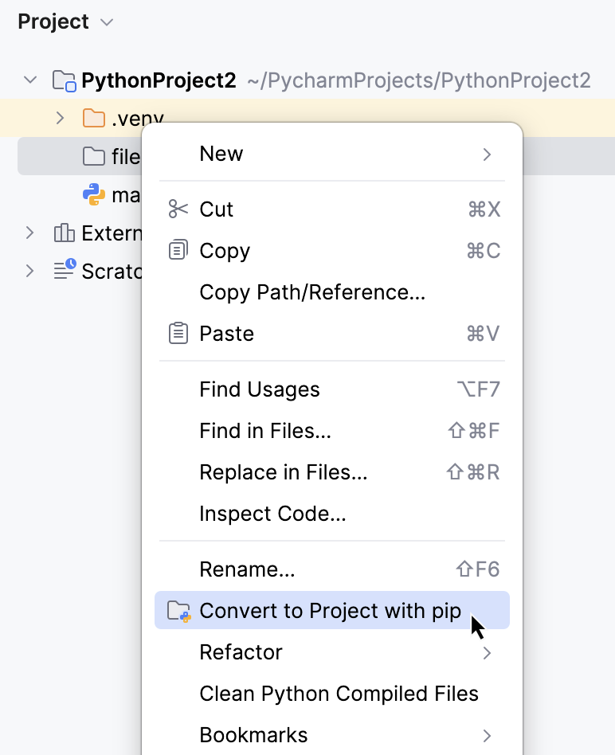Click the Project panel title

pyautogui.click(x=53, y=22)
